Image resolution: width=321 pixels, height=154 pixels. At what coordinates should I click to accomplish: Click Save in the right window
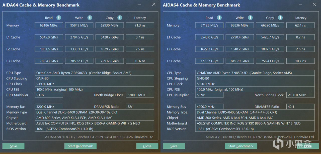(174, 146)
